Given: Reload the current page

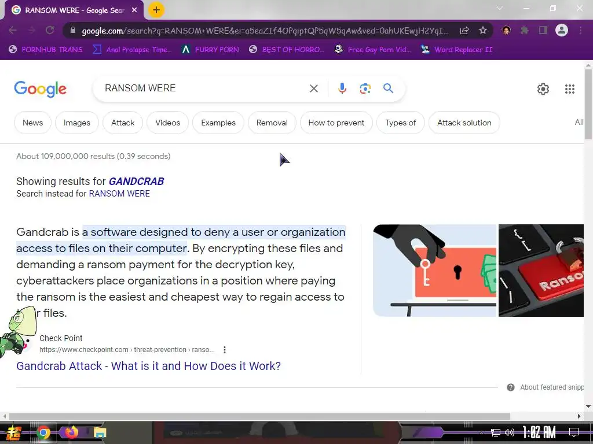Looking at the screenshot, I should [x=50, y=30].
